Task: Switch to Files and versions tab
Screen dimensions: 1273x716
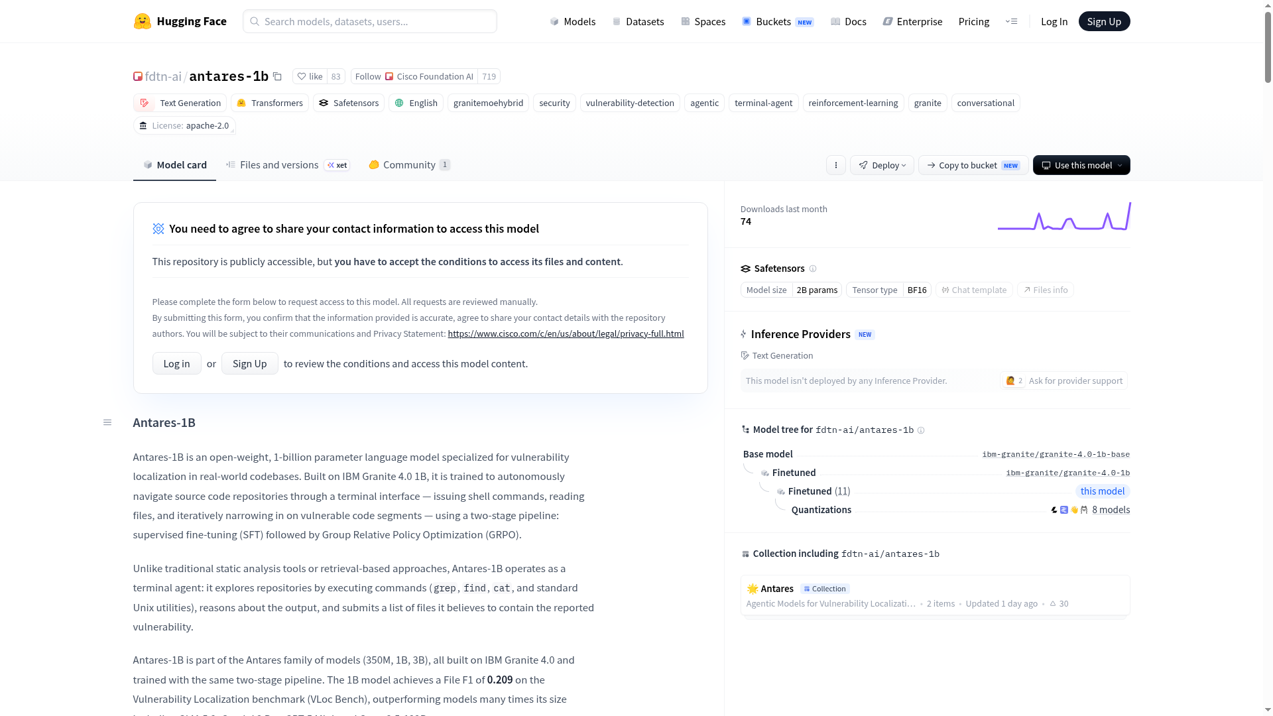Action: pos(288,165)
